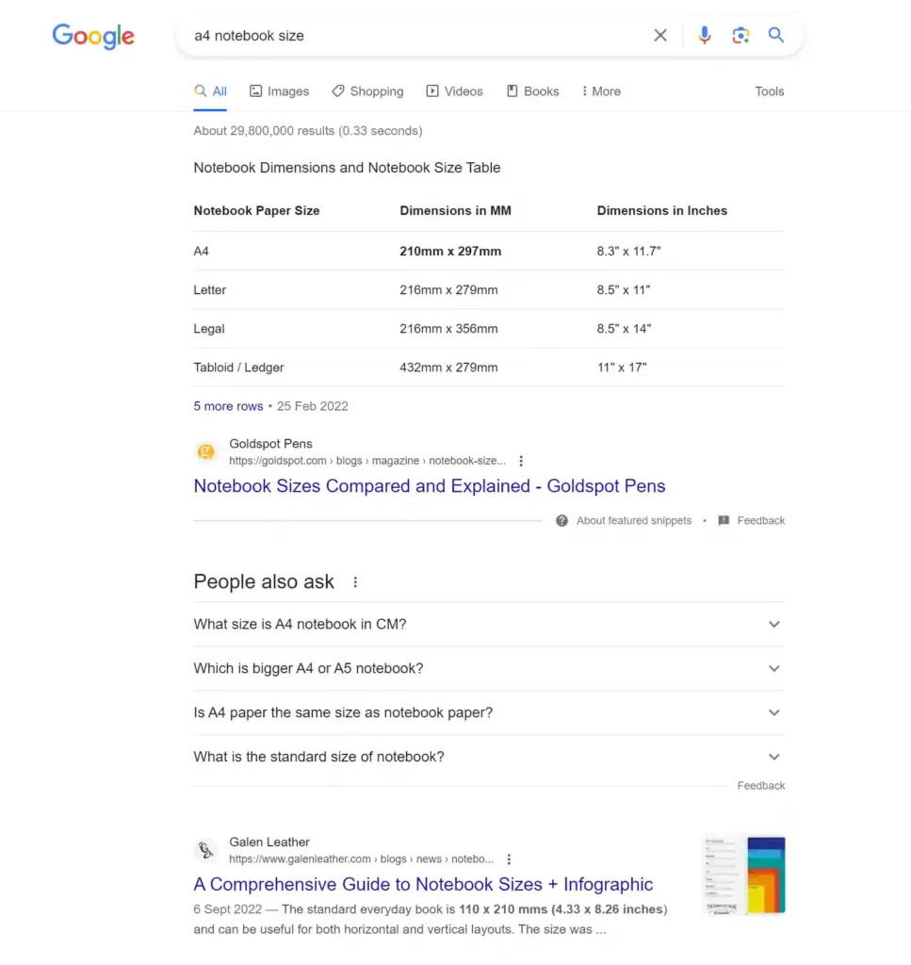Screen dimensions: 911x965
Task: Open the More search filters menu
Action: click(601, 91)
